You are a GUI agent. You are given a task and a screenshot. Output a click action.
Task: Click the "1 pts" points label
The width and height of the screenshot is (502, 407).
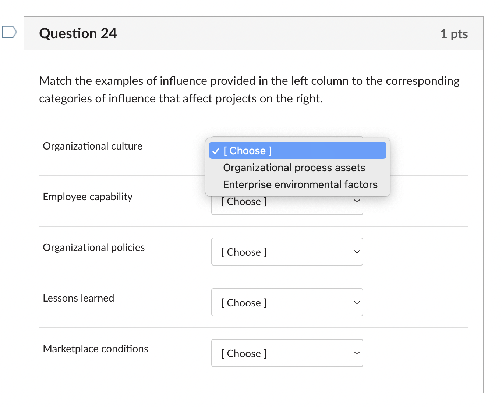coord(454,34)
